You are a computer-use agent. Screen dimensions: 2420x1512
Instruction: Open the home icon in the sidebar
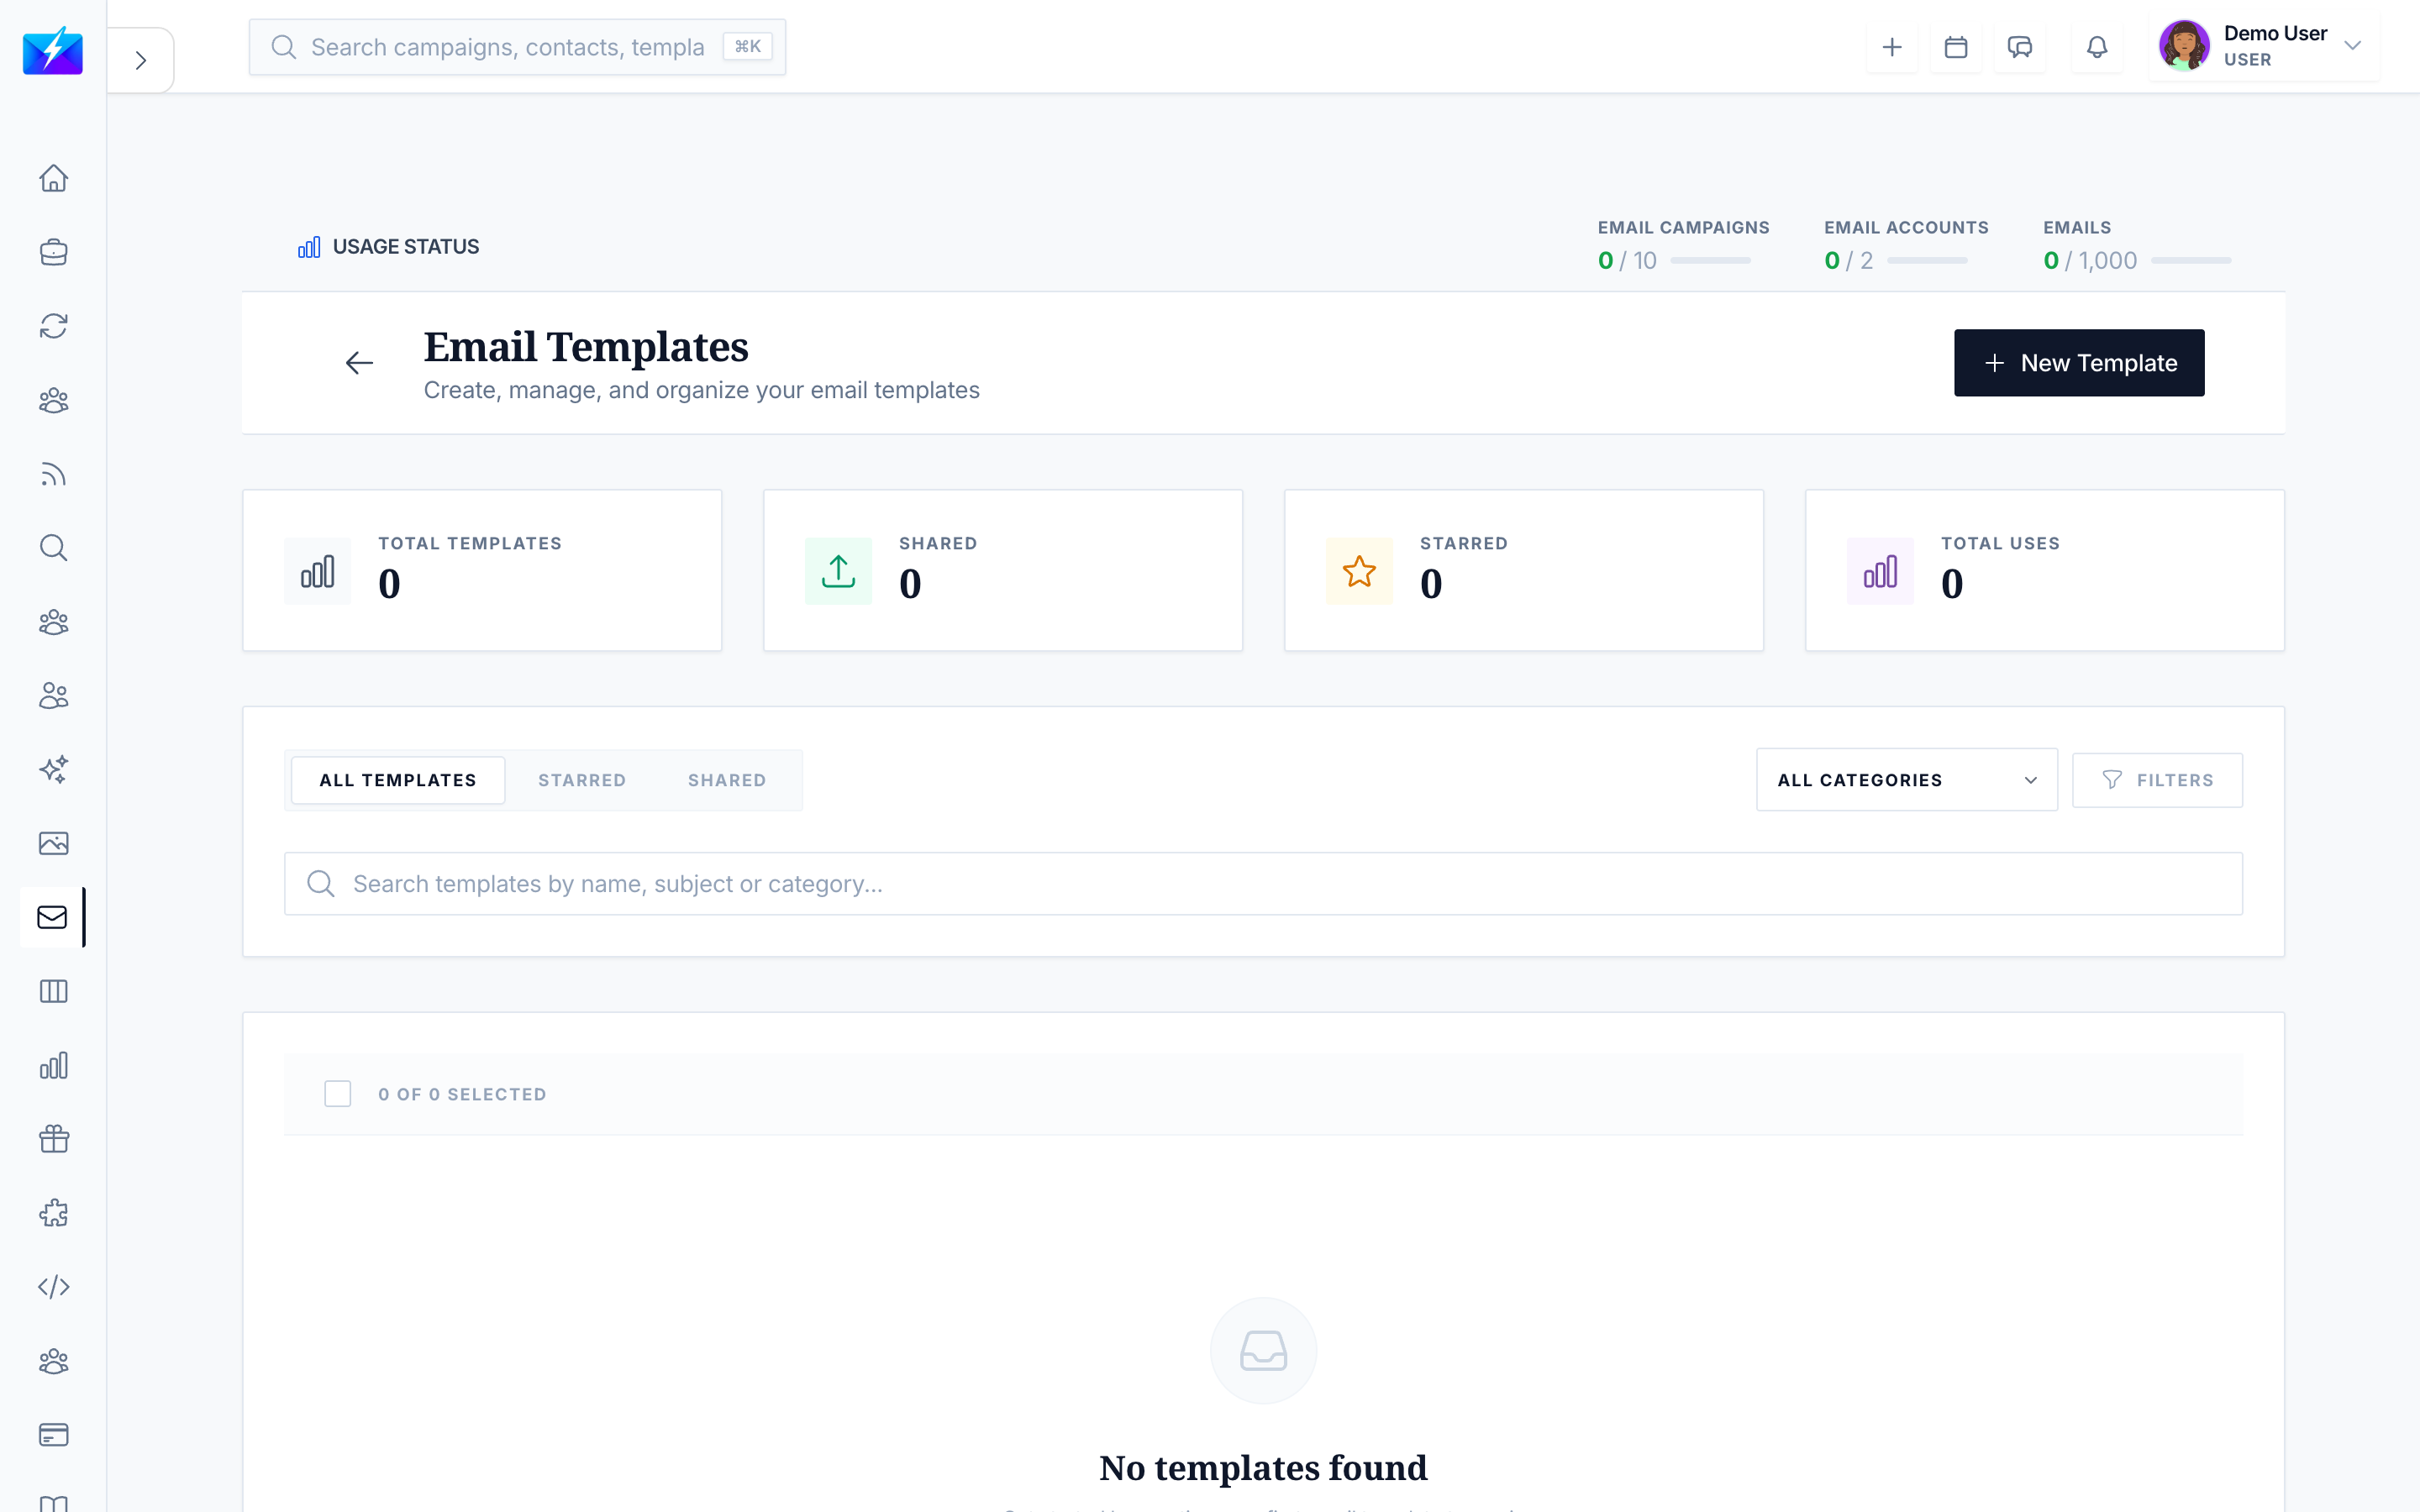click(x=53, y=178)
